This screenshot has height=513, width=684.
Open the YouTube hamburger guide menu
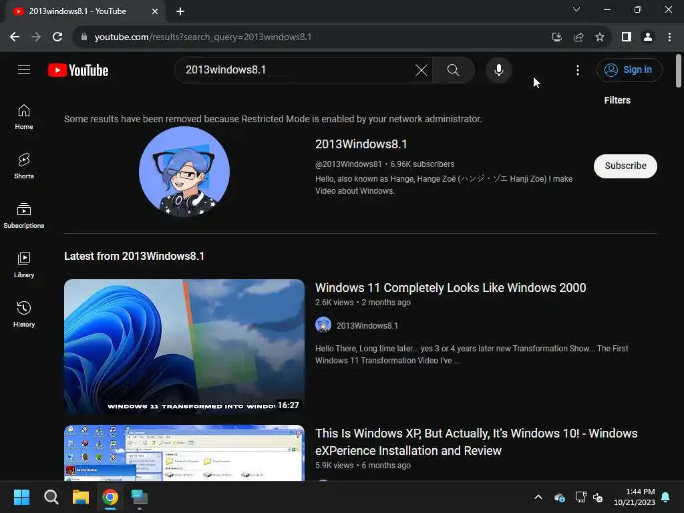pyautogui.click(x=24, y=69)
